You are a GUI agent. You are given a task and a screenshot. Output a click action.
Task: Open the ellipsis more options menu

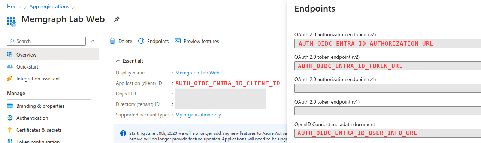(x=129, y=19)
